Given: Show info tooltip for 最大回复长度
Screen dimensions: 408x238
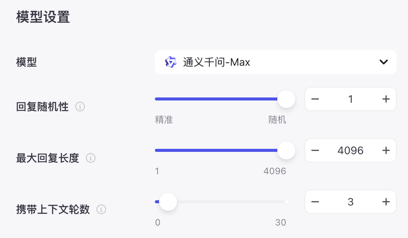Looking at the screenshot, I should pos(91,158).
